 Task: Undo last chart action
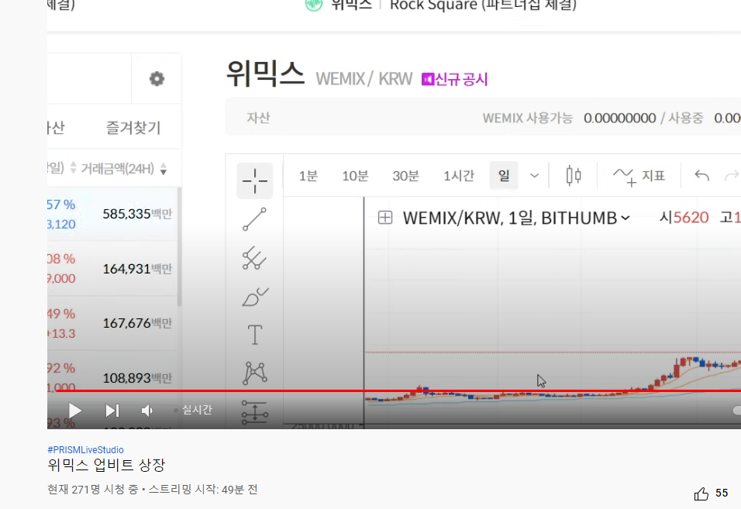701,176
